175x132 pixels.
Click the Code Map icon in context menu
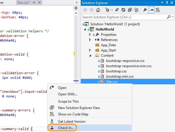(x=52, y=114)
